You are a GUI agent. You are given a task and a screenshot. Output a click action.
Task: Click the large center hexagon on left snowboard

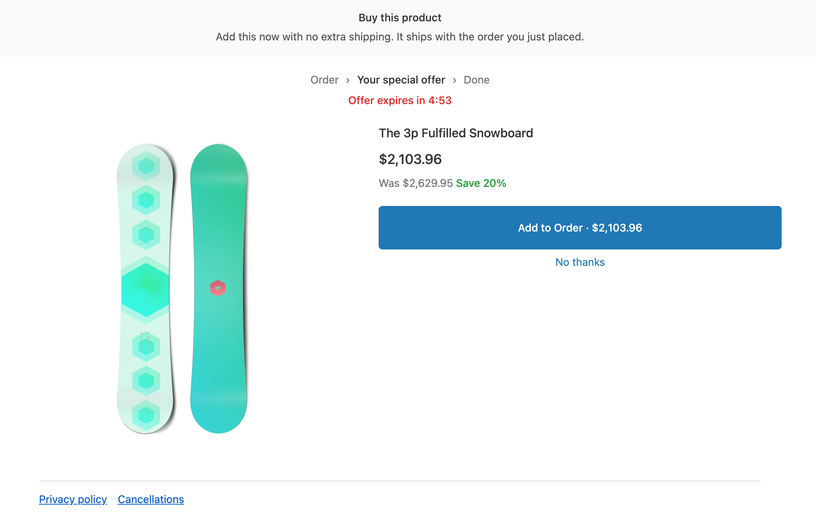pyautogui.click(x=145, y=286)
